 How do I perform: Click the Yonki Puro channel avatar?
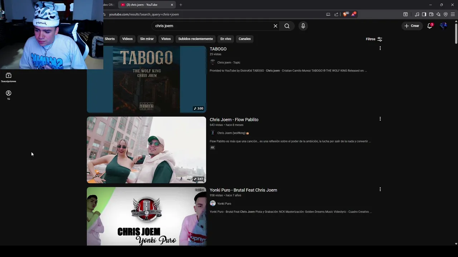pos(213,203)
